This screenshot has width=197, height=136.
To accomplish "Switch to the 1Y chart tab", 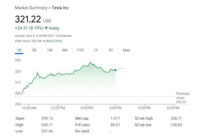I will click(x=96, y=50).
